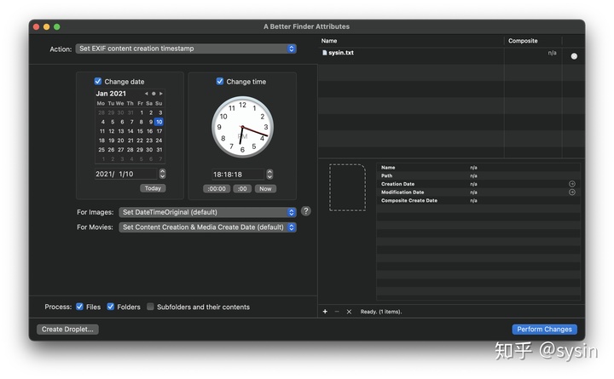Select January 10 in the calendar
Viewport: 614px width, 379px height.
pyautogui.click(x=159, y=122)
